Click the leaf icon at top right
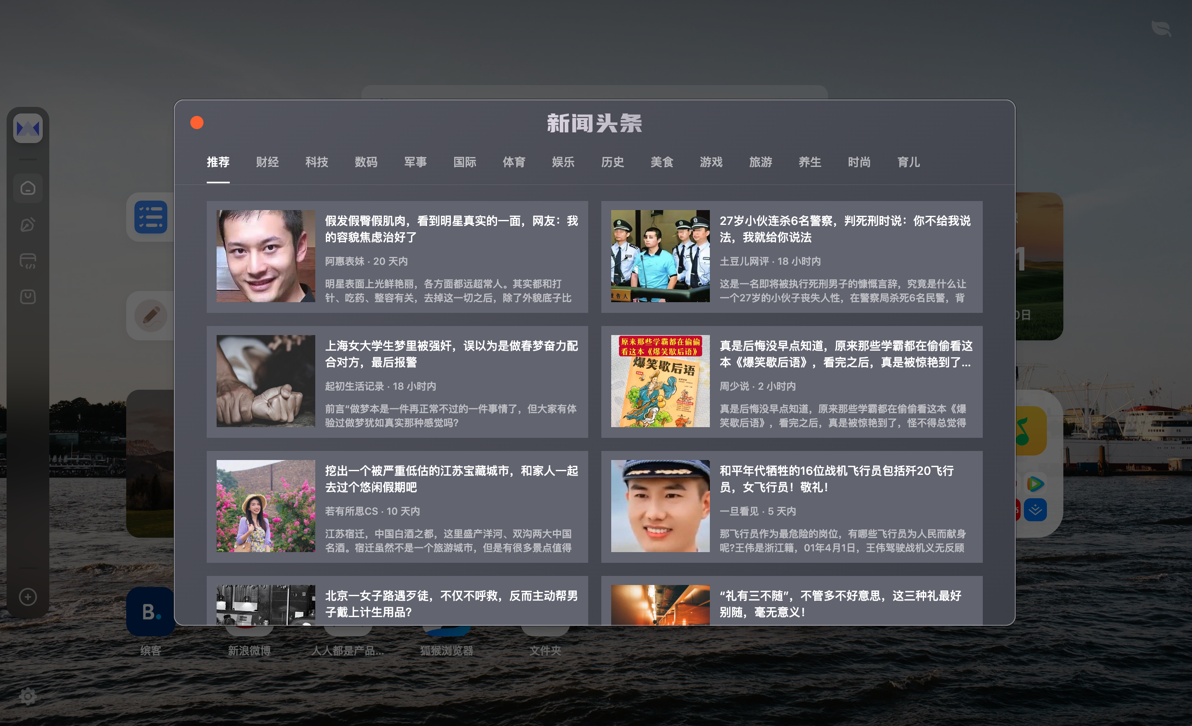Screen dimensions: 1192x726 click(1160, 28)
